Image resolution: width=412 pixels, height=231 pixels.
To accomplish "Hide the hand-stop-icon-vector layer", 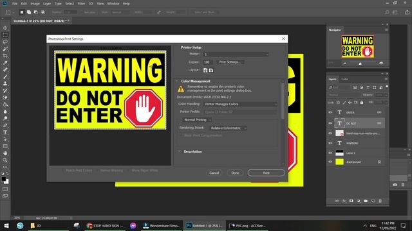I will pyautogui.click(x=330, y=133).
